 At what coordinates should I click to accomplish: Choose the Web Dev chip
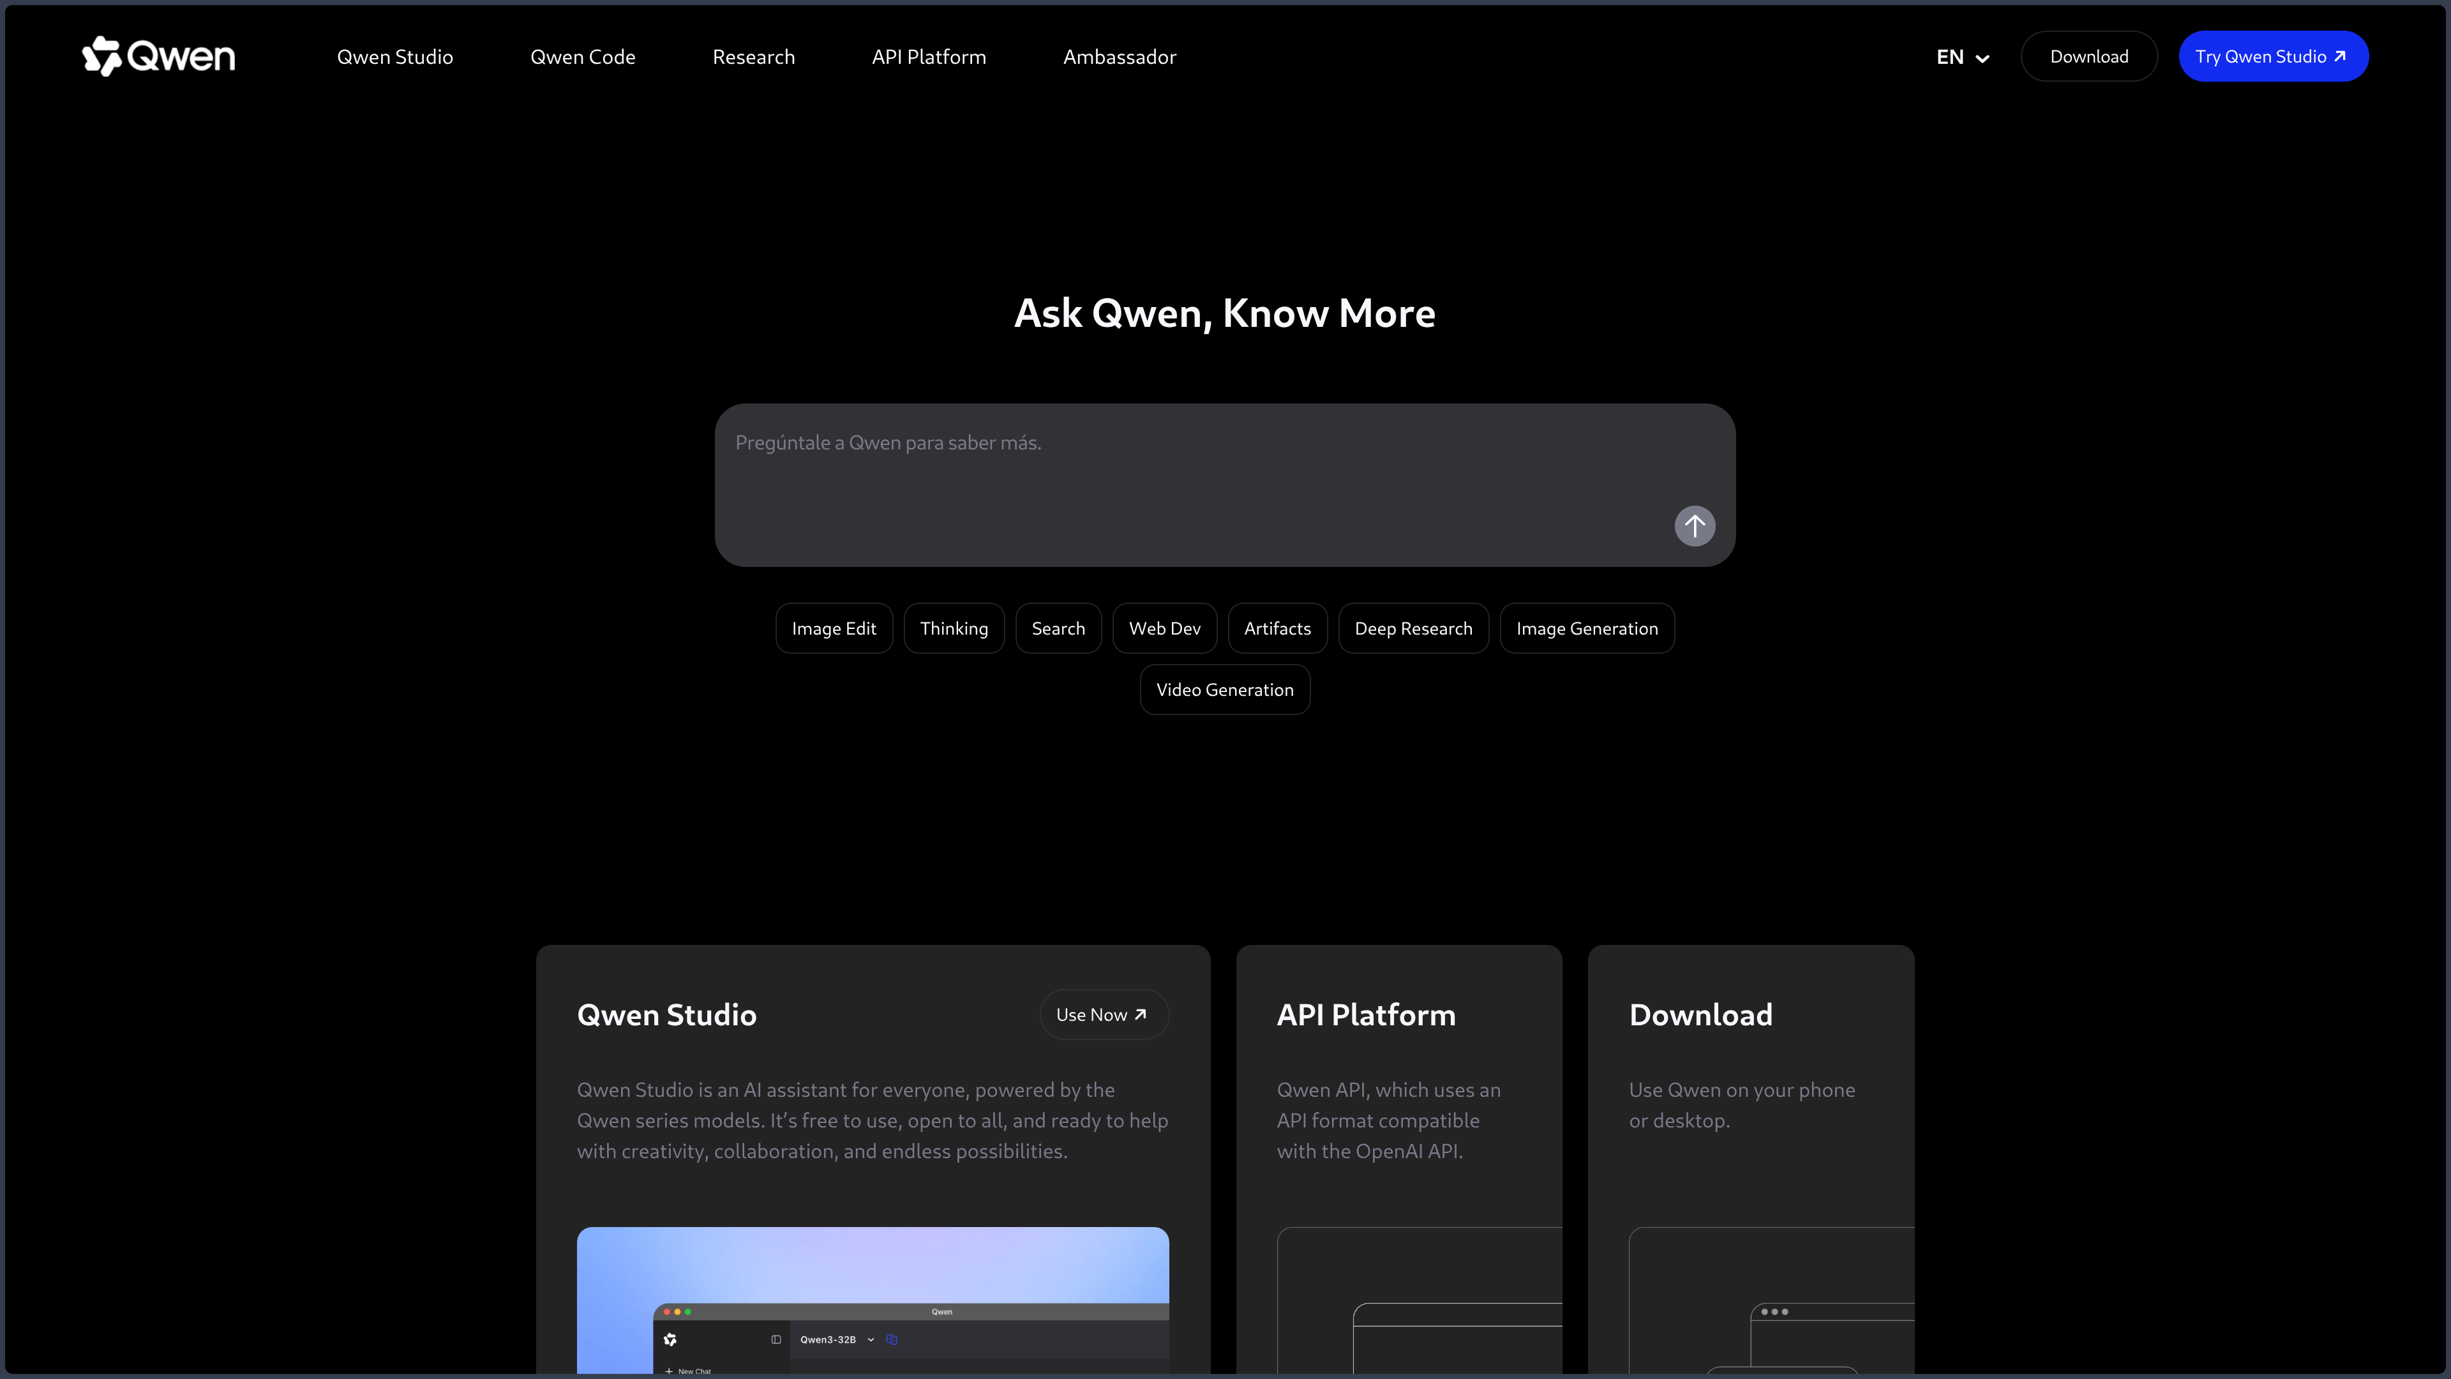tap(1165, 628)
